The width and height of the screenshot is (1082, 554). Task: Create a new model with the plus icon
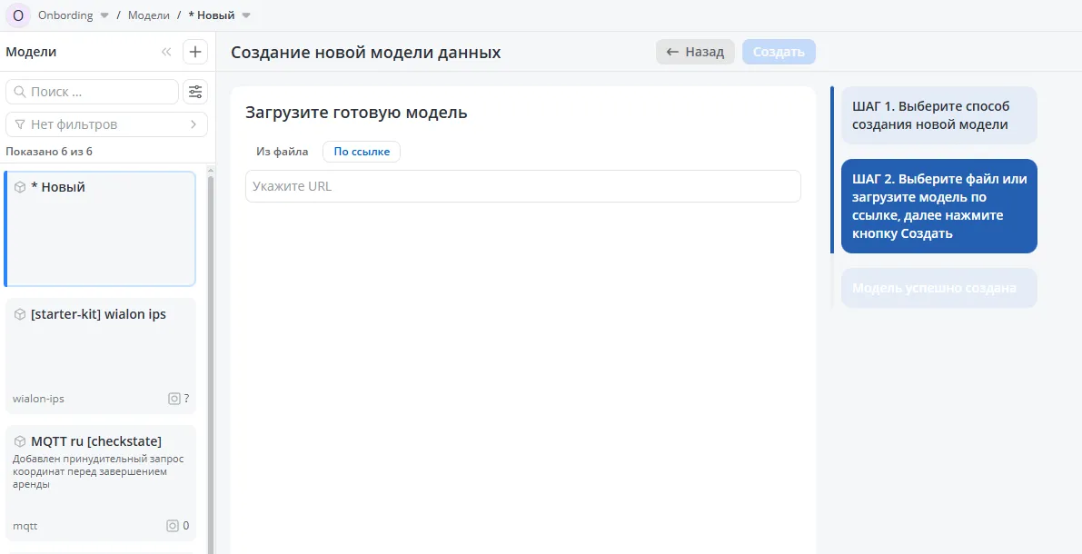click(x=194, y=52)
